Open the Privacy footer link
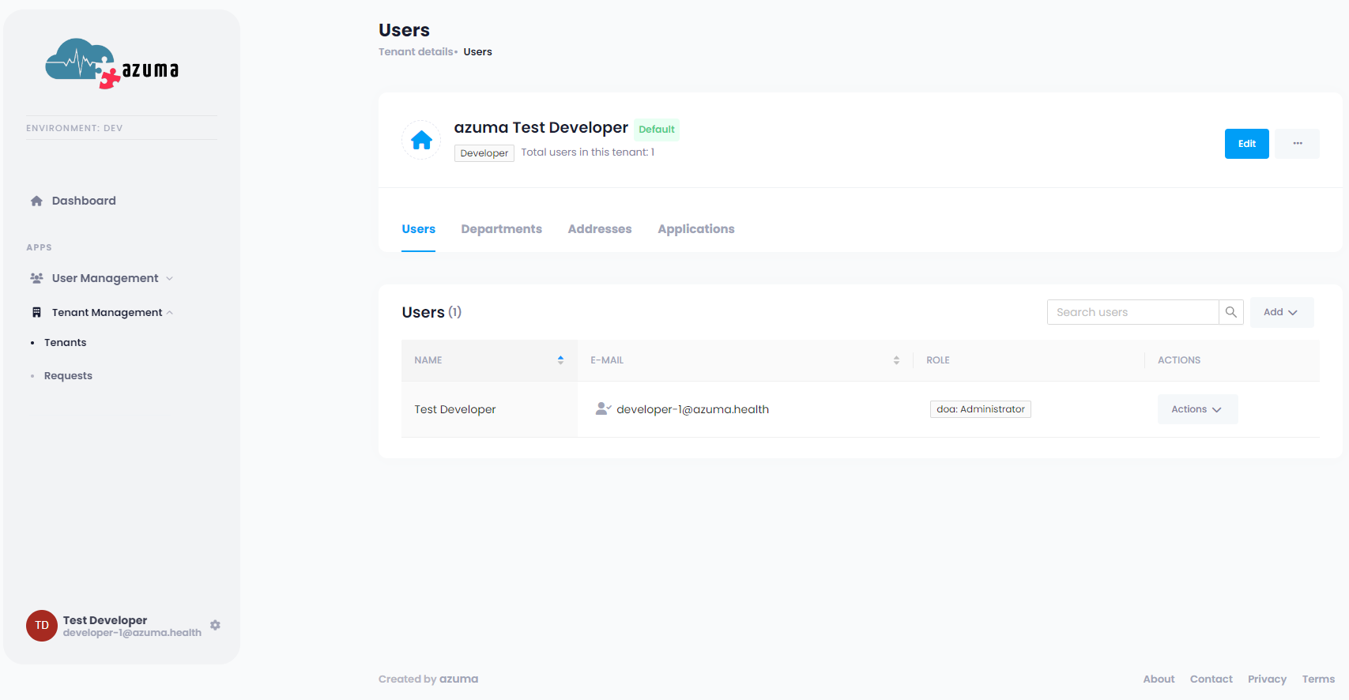 coord(1267,679)
